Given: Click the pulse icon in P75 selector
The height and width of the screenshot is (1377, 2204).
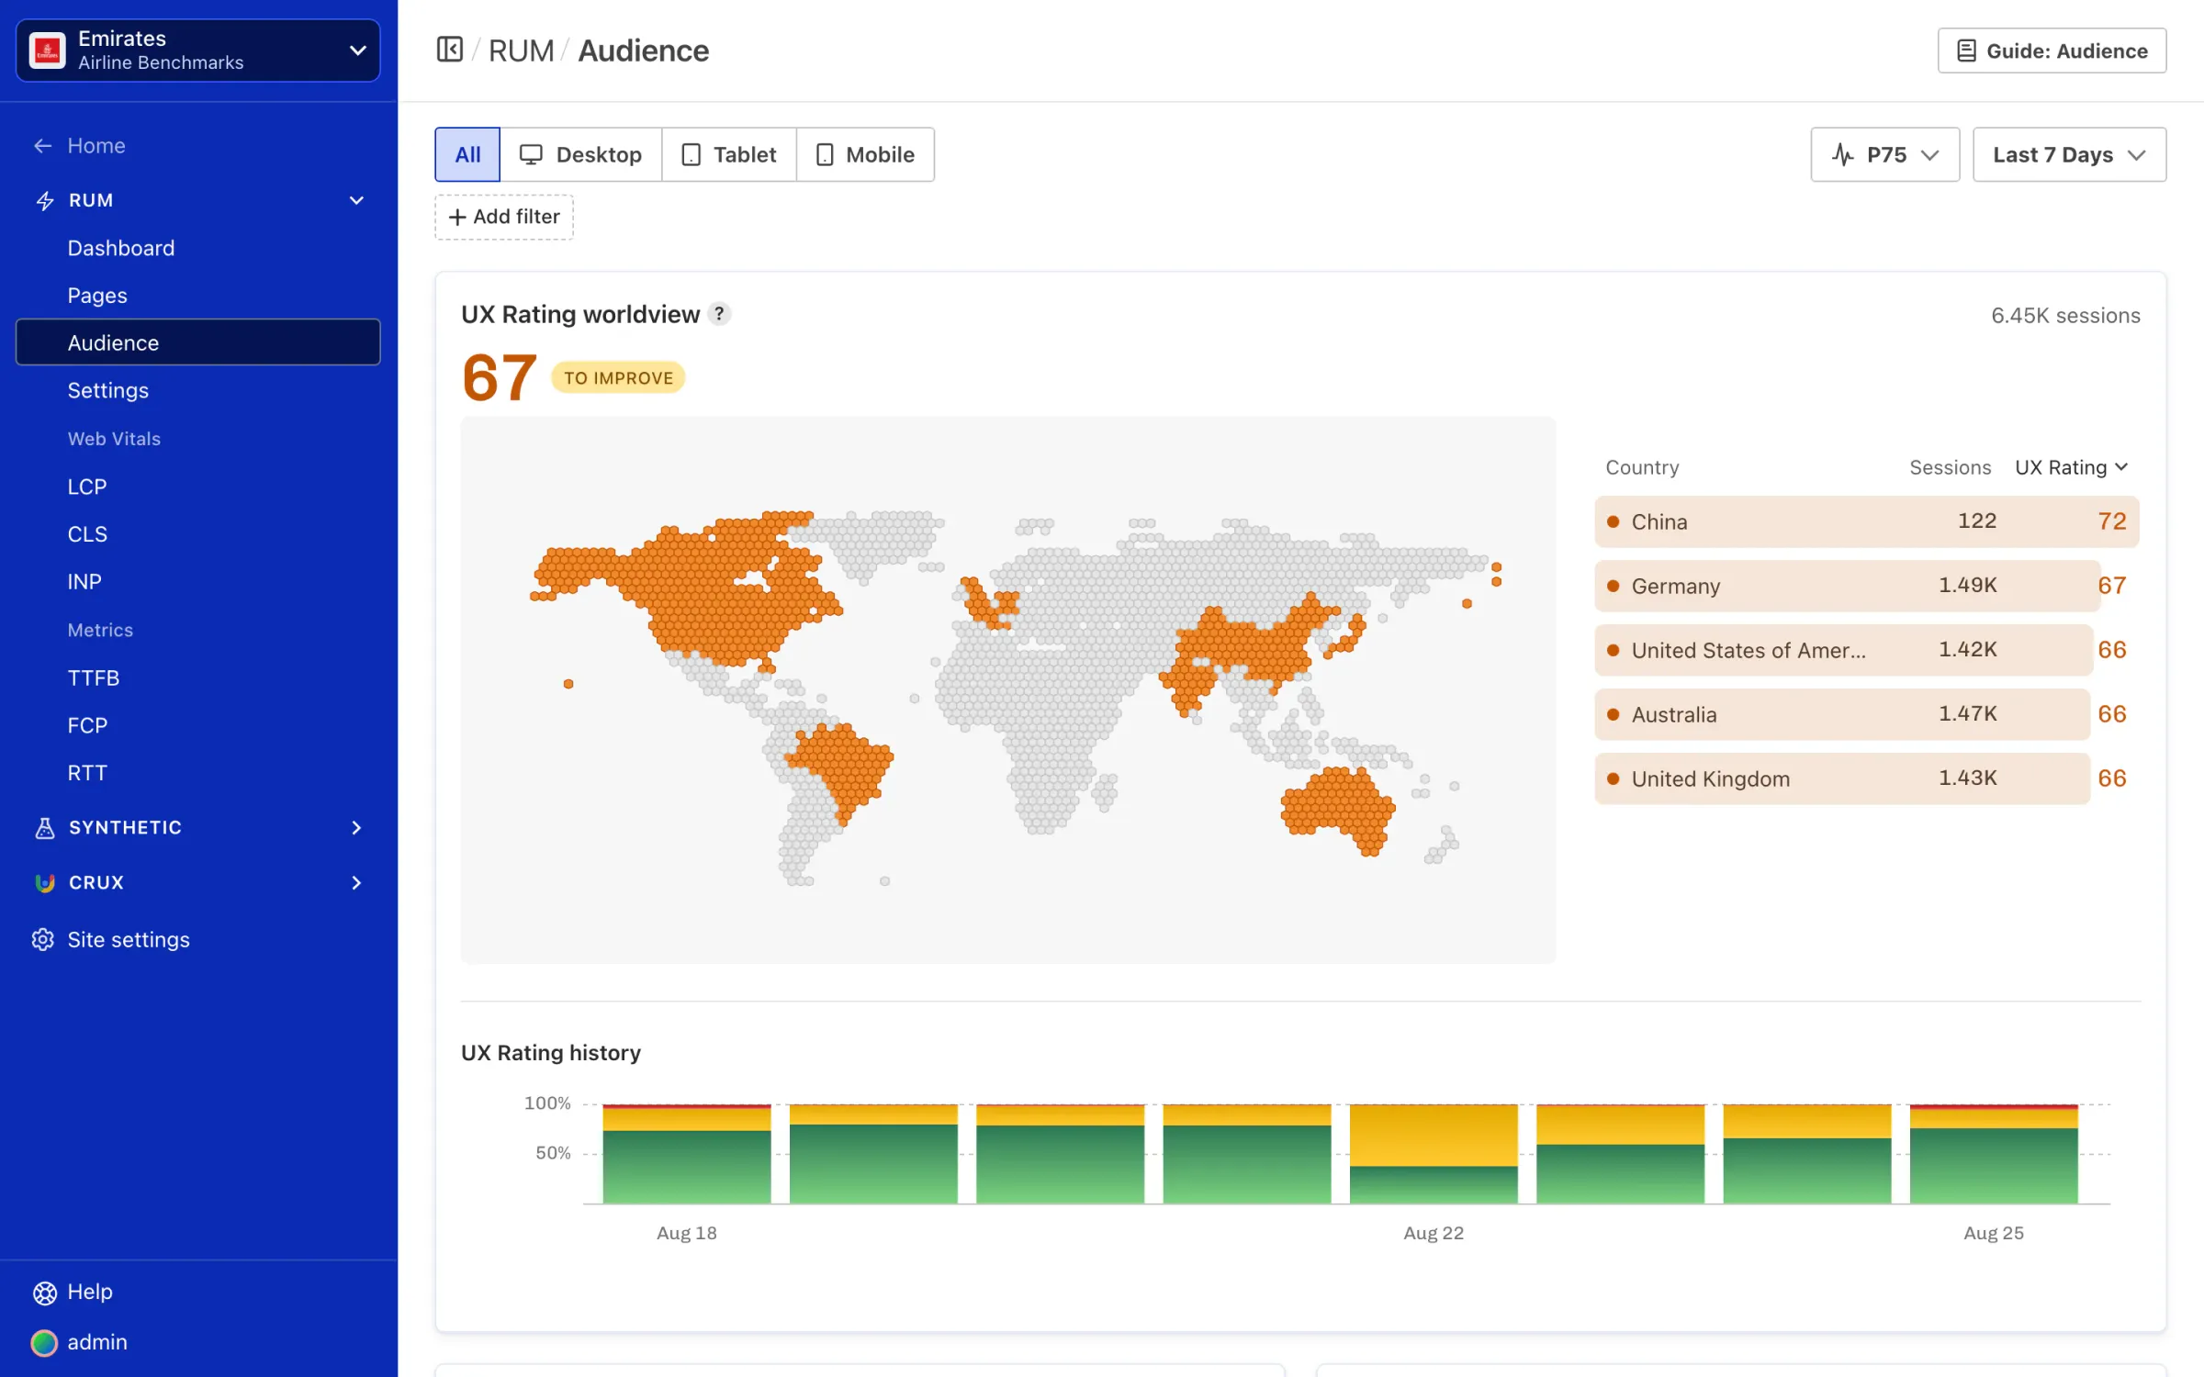Looking at the screenshot, I should point(1842,154).
